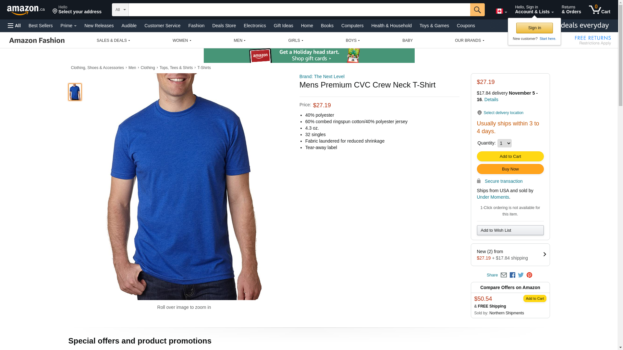This screenshot has width=623, height=350.
Task: Select the blue T-shirt thumbnail image
Action: coord(75,92)
